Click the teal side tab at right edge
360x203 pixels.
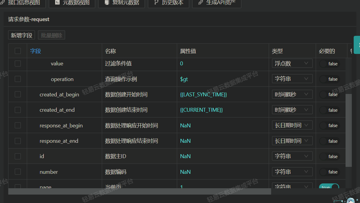point(357,45)
